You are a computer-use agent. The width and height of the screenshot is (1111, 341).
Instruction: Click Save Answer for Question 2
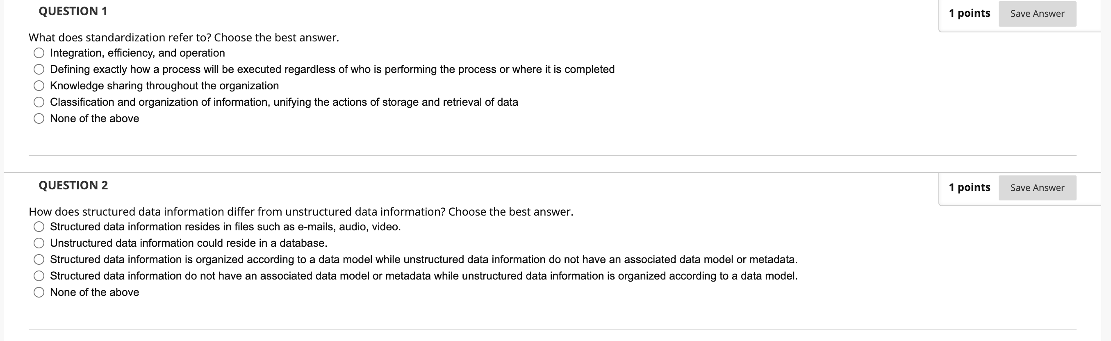1037,188
